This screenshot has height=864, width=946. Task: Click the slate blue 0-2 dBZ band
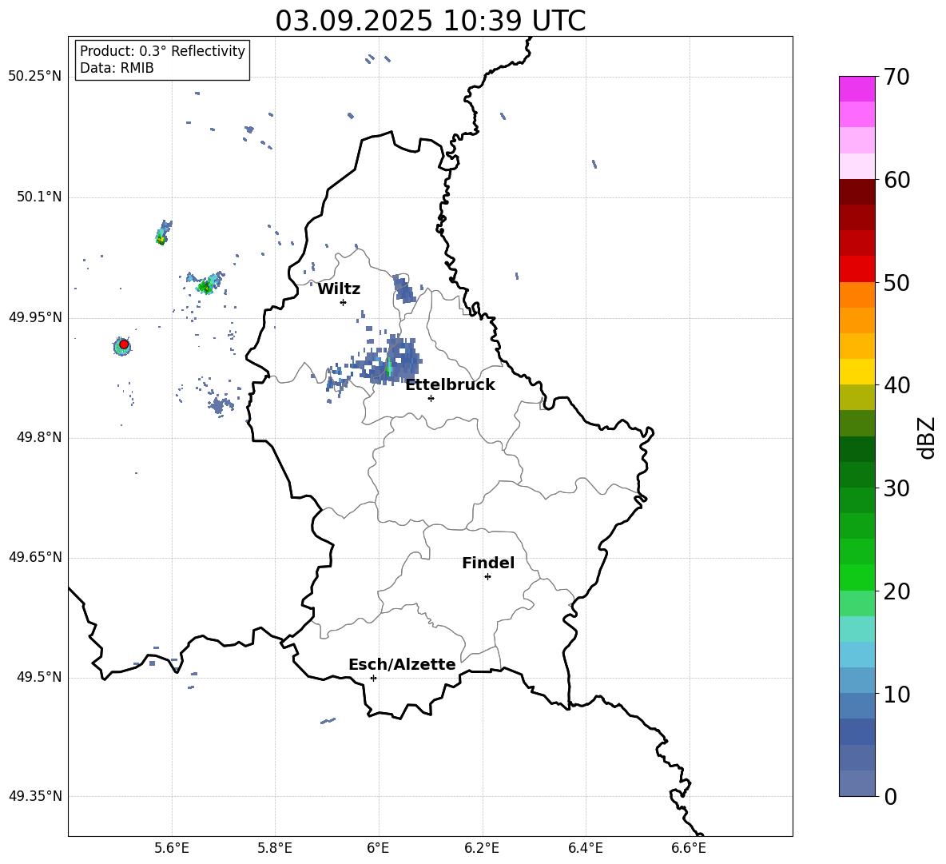857,783
